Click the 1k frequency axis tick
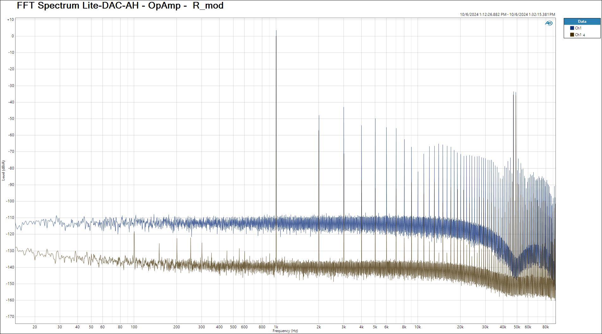Image resolution: width=602 pixels, height=334 pixels. point(276,327)
